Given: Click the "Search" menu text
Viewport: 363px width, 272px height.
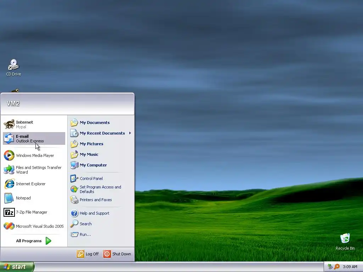Looking at the screenshot, I should (86, 224).
